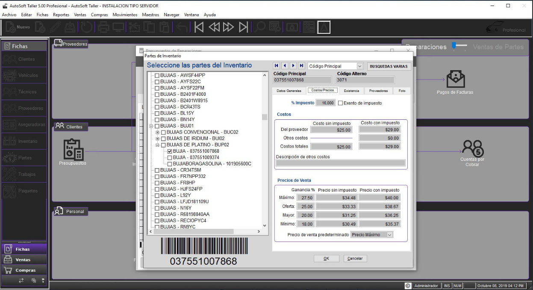Check BUJIAS - BCR43TS checkbox
Viewport: 533px width, 290px height.
[x=157, y=107]
